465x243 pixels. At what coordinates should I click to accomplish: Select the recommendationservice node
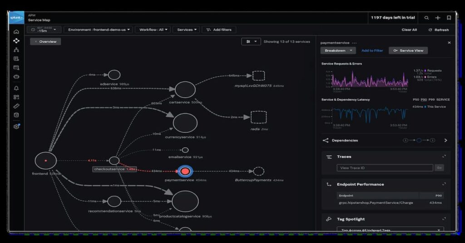pyautogui.click(x=114, y=201)
